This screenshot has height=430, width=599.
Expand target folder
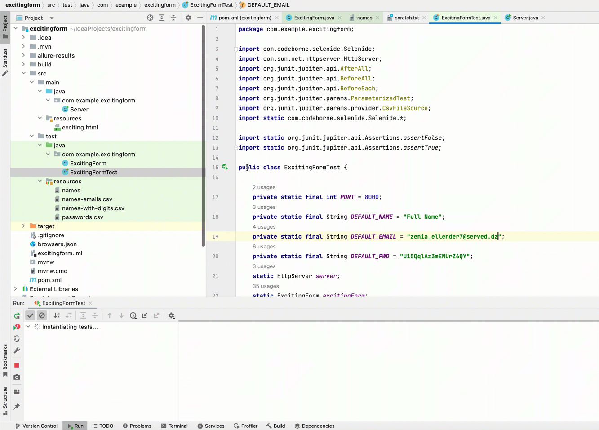pos(24,226)
